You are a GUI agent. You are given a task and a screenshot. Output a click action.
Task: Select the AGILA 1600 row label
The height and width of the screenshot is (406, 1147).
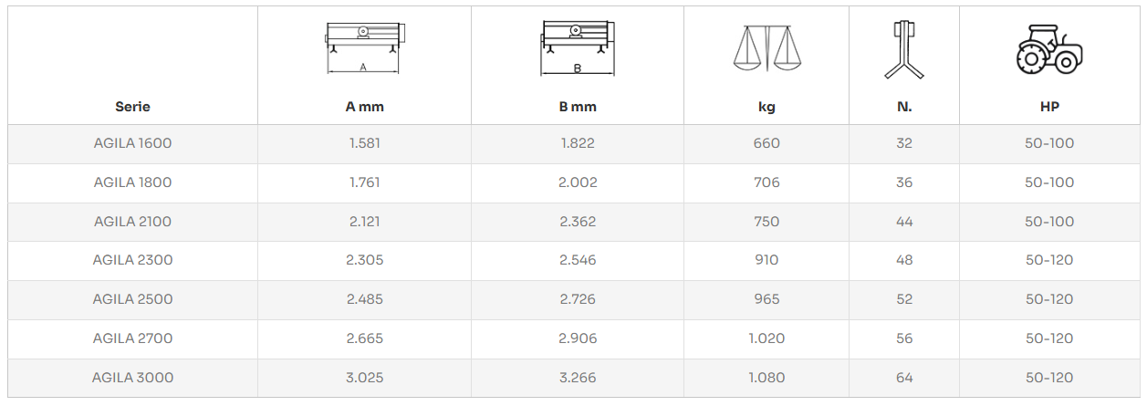coord(132,143)
